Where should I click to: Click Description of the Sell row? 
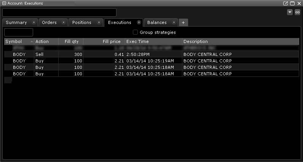coord(241,54)
